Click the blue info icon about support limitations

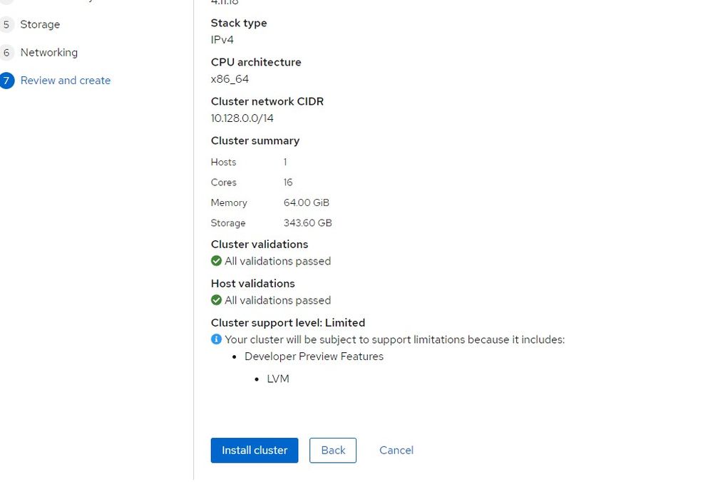point(215,339)
